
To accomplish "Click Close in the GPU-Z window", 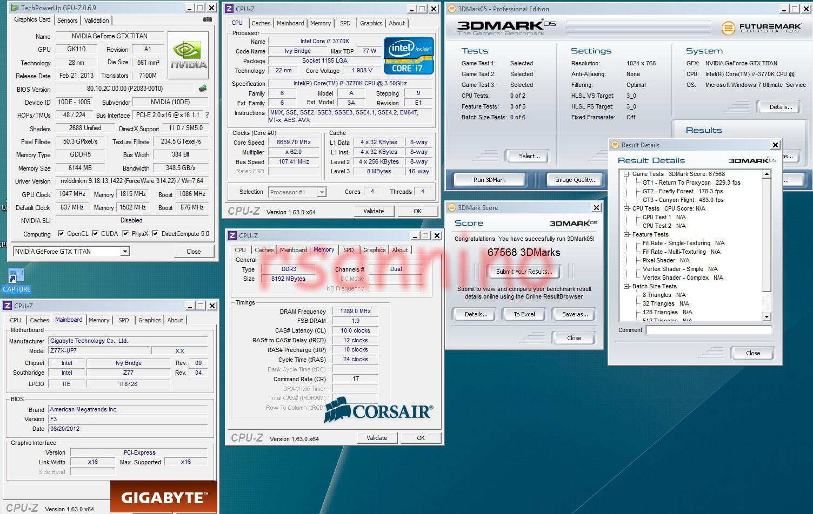I will [x=194, y=252].
